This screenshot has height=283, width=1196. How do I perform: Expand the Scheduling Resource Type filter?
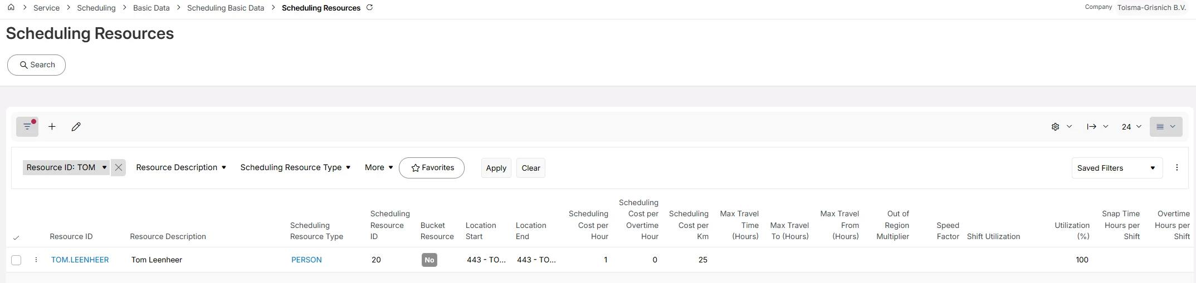(295, 167)
